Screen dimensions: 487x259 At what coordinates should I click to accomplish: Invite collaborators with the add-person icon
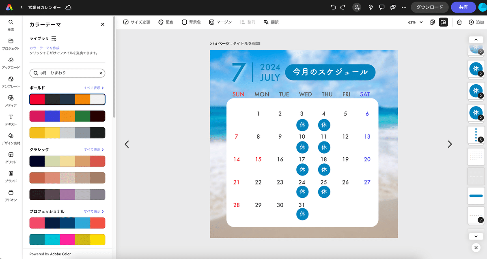coord(357,7)
